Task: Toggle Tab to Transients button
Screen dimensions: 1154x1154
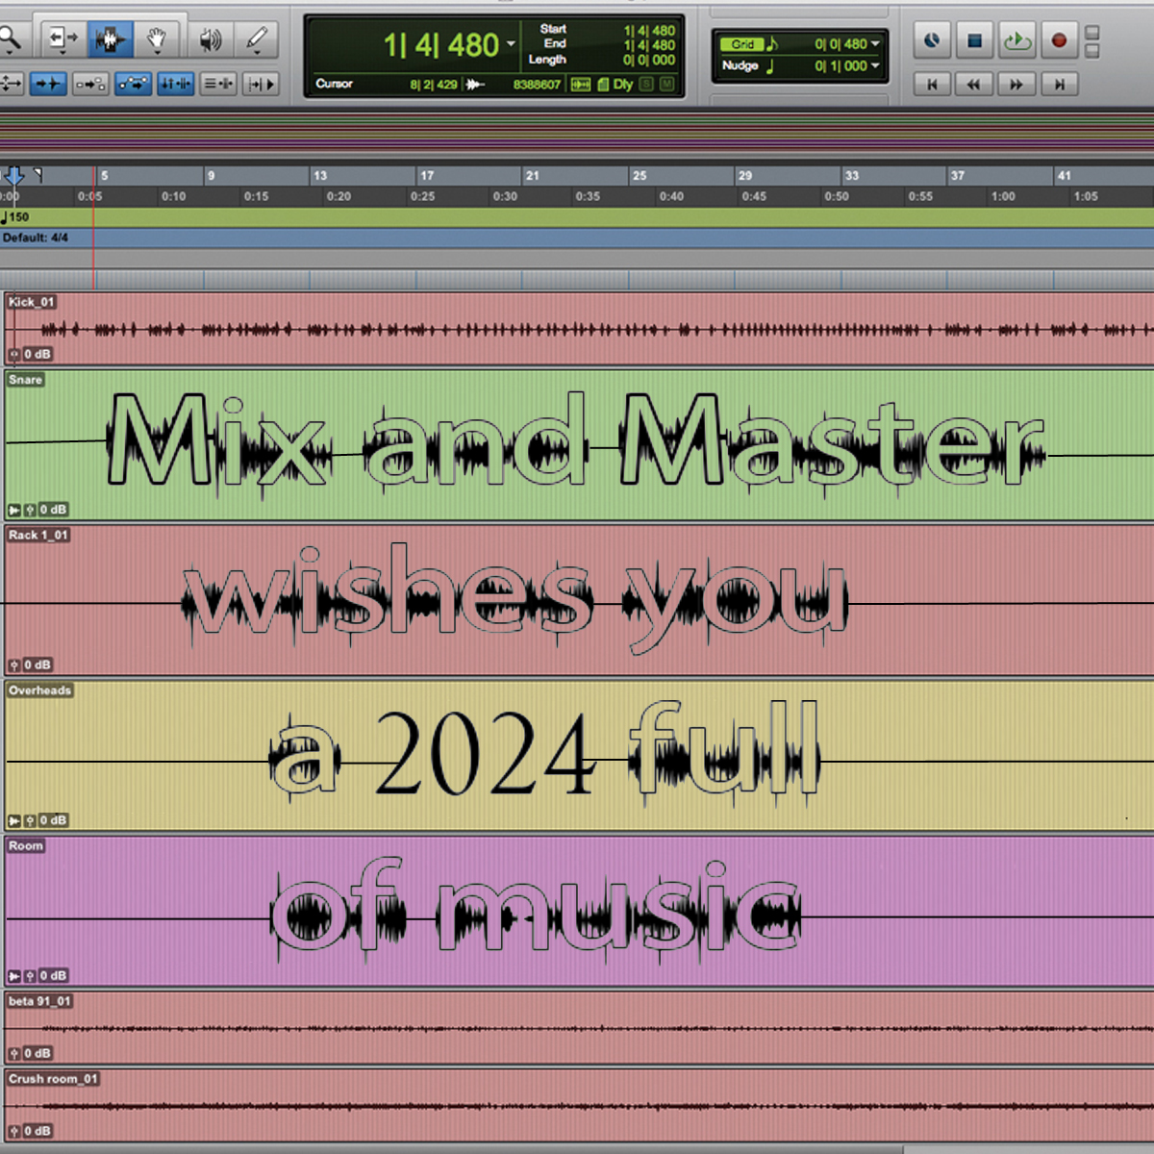Action: pos(47,85)
